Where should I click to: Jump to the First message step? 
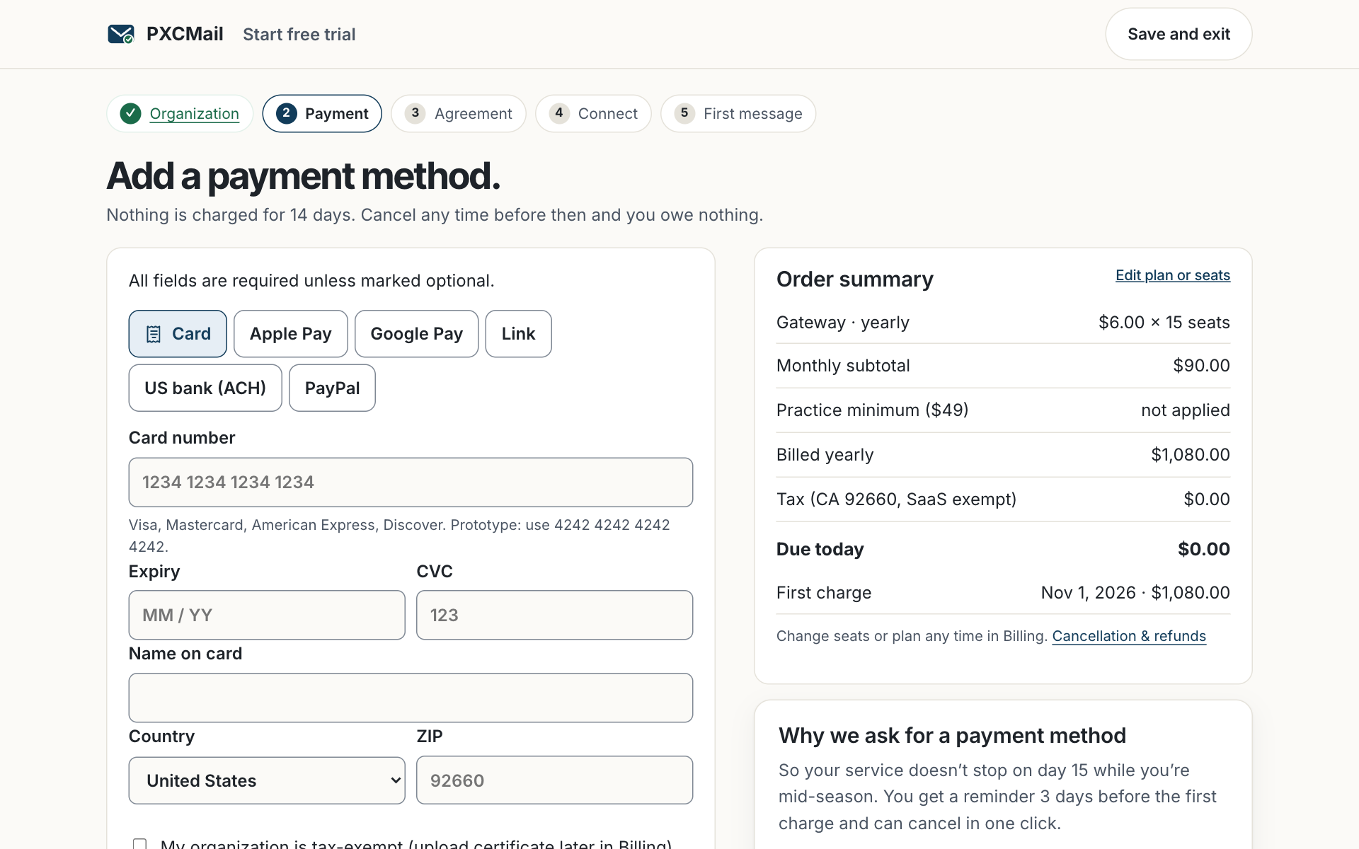click(738, 113)
